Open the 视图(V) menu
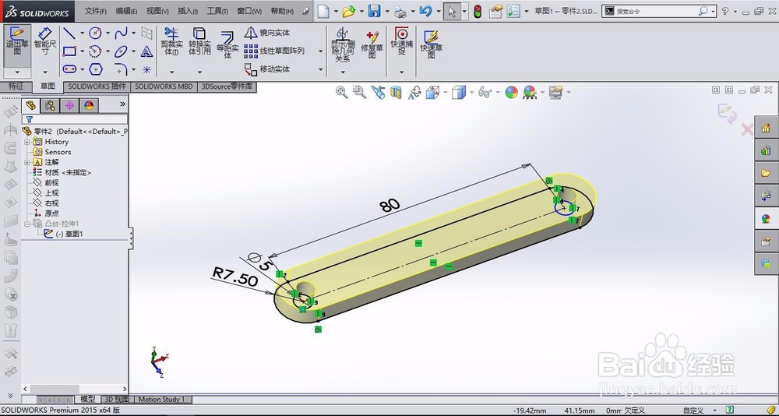Image resolution: width=779 pixels, height=416 pixels. click(157, 11)
